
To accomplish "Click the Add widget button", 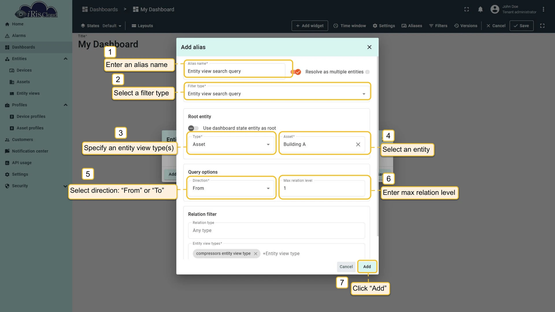I will pos(310,26).
